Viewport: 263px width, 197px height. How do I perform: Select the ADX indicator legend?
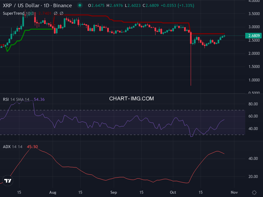6,147
